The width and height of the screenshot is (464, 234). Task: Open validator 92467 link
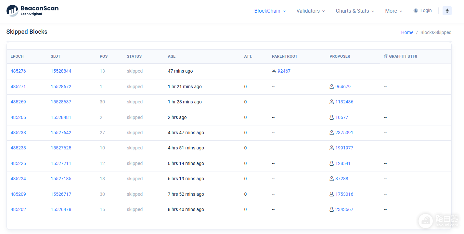pyautogui.click(x=284, y=71)
